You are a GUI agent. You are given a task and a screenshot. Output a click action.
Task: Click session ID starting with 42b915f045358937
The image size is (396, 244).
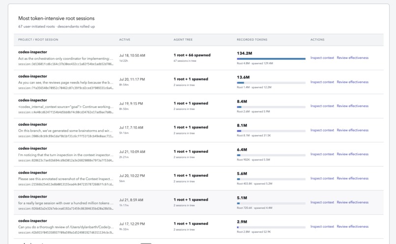pos(66,233)
